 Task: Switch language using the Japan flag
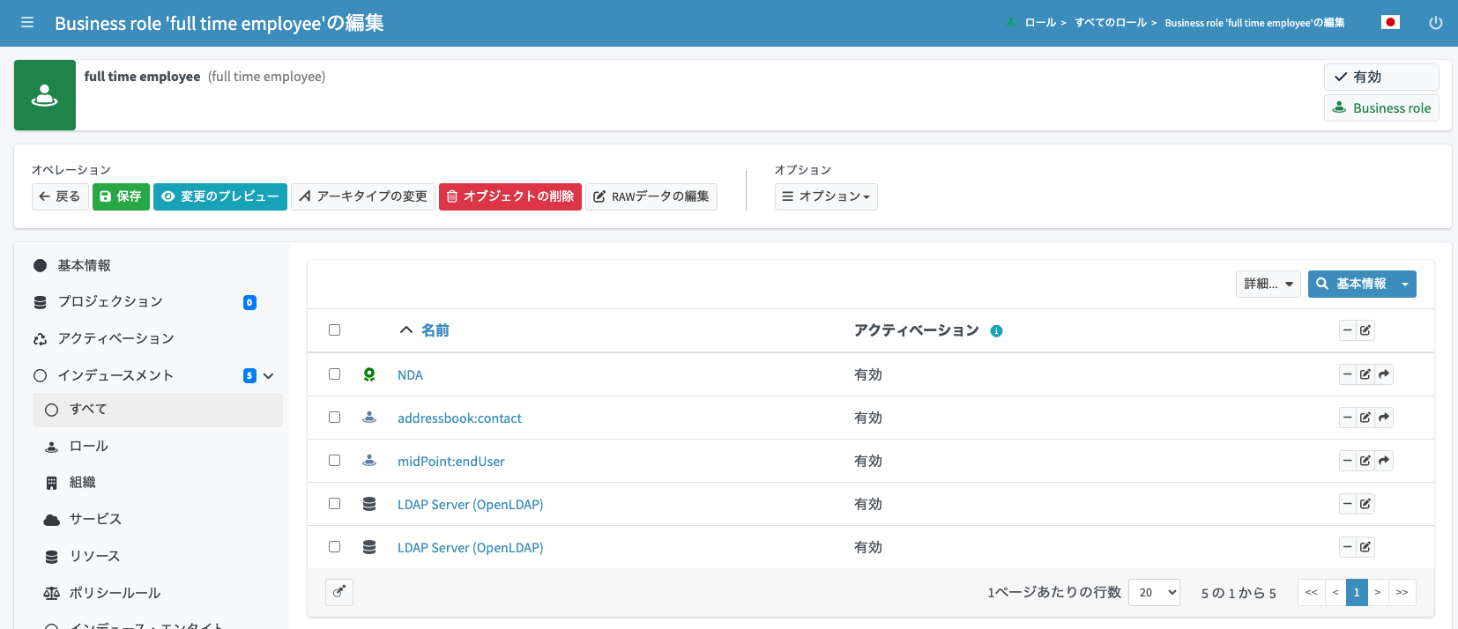click(1390, 23)
